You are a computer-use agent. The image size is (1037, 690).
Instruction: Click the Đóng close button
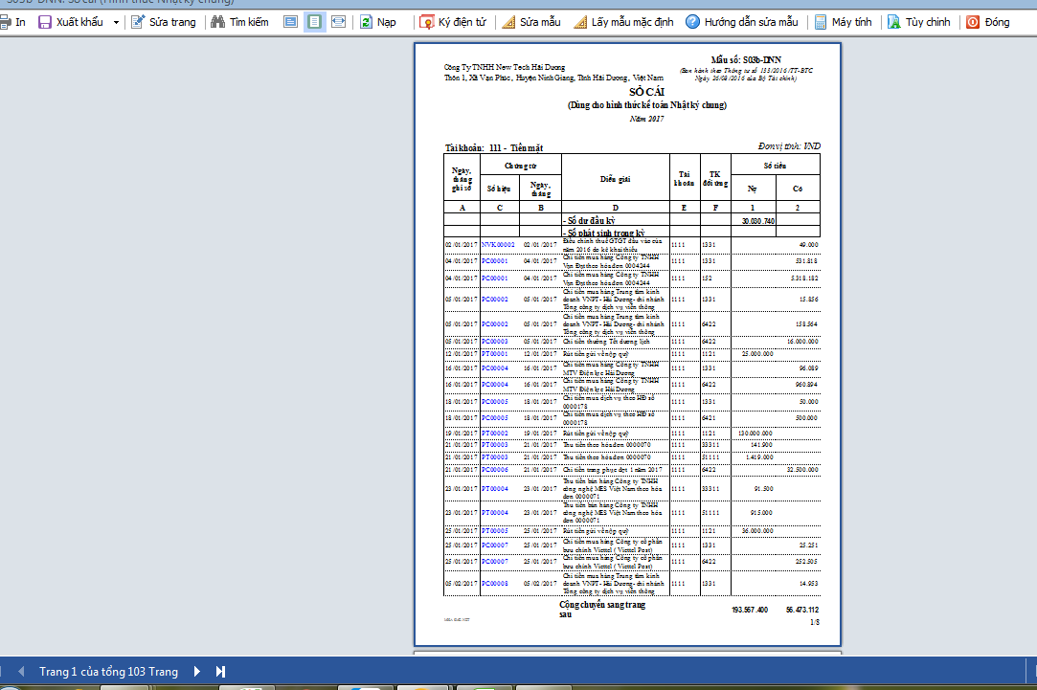click(x=988, y=22)
